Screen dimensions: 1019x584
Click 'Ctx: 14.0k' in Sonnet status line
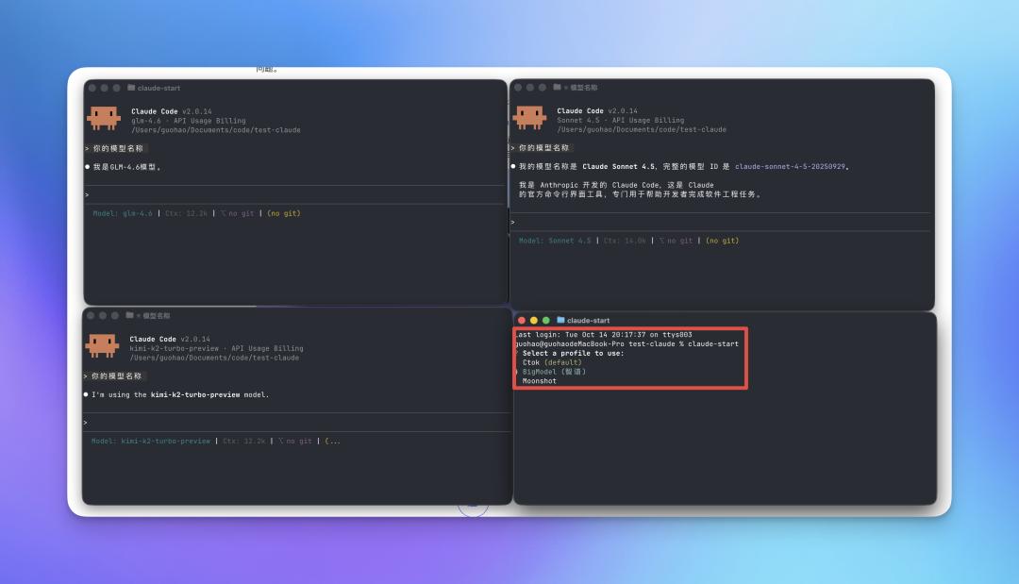pyautogui.click(x=626, y=241)
